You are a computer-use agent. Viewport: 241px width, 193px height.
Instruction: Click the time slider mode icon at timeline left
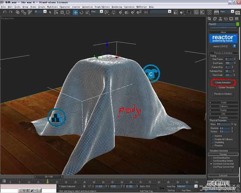coord(4,181)
